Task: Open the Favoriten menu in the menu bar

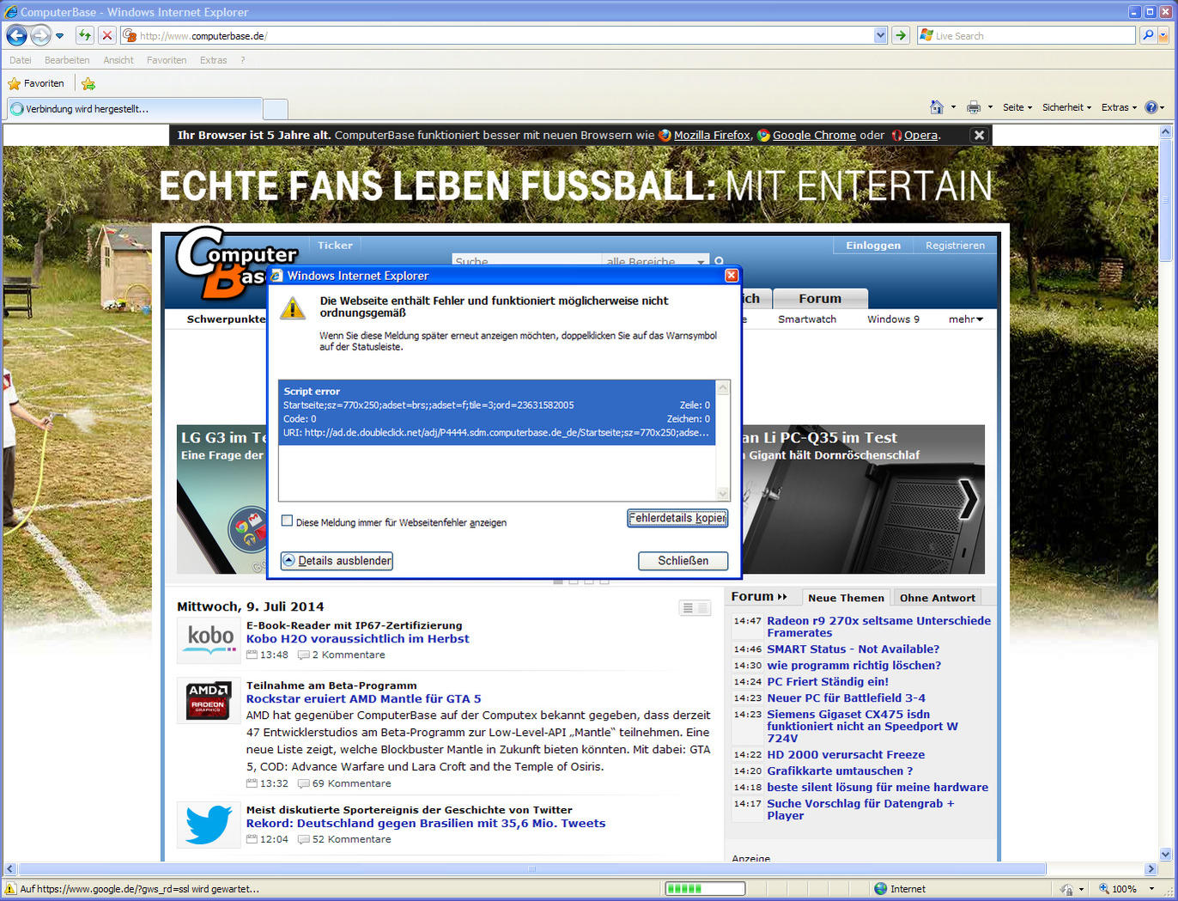Action: pos(167,60)
